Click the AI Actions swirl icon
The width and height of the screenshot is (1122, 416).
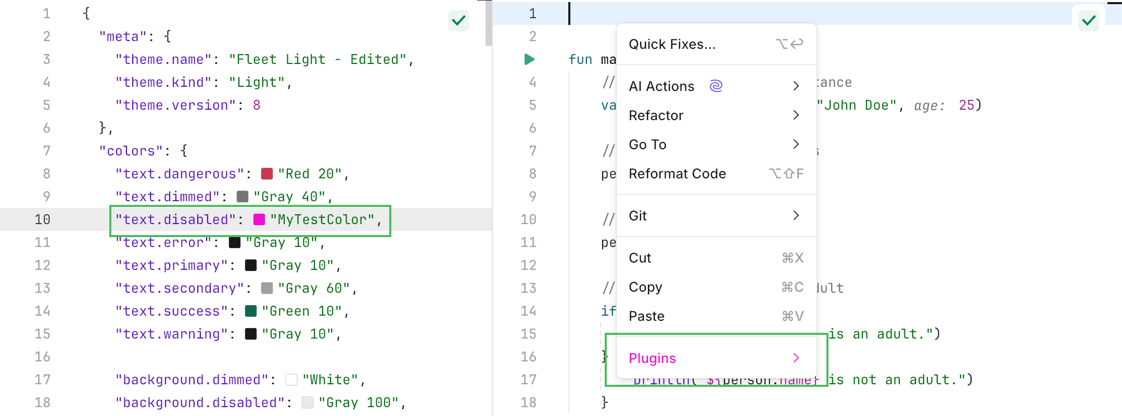click(x=716, y=86)
